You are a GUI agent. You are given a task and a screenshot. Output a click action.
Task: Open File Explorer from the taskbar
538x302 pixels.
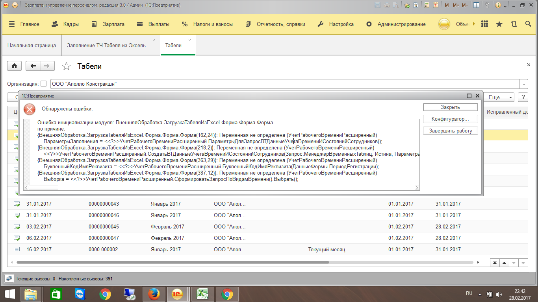click(x=32, y=294)
